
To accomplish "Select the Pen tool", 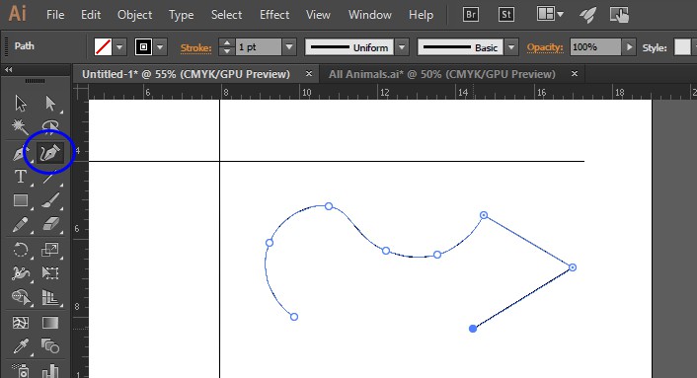I will [x=20, y=153].
